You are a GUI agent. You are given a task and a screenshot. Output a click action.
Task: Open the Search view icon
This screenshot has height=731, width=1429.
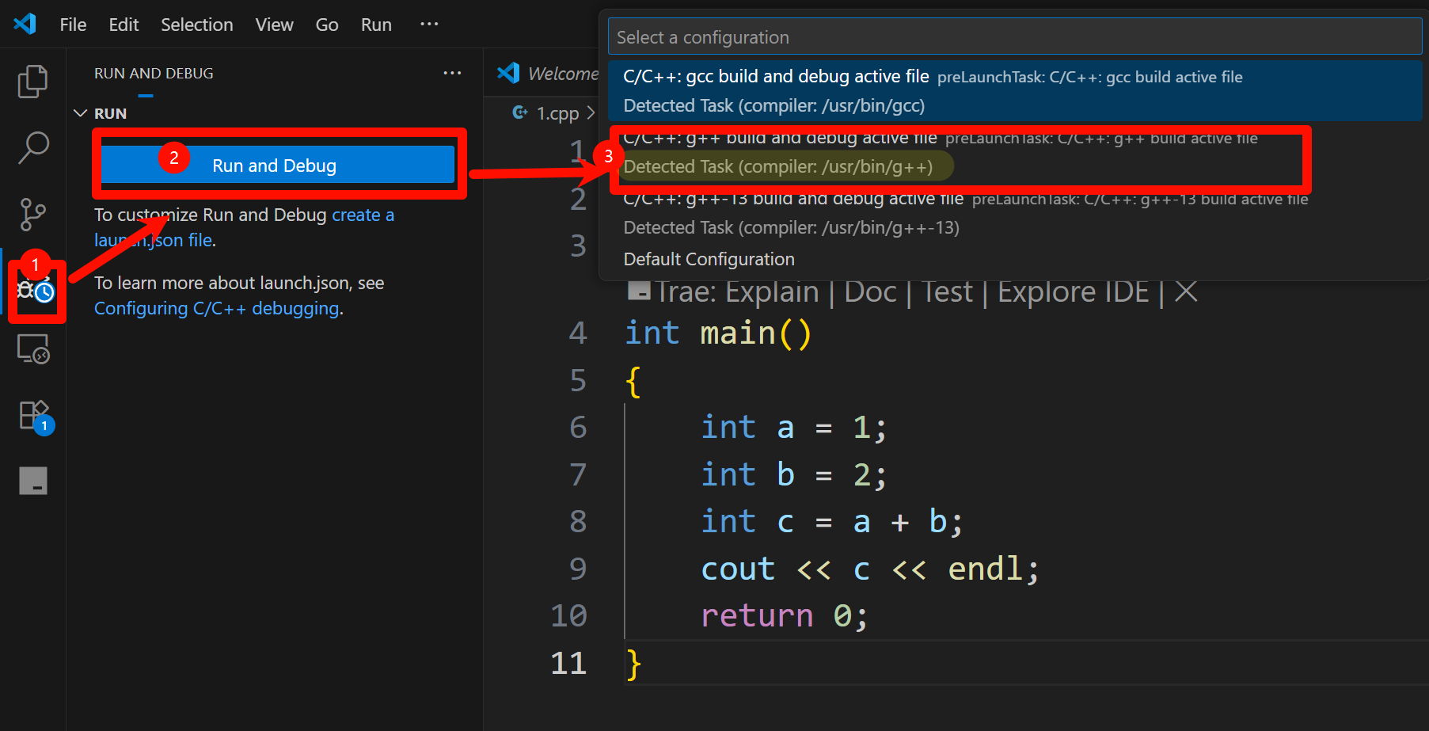click(32, 147)
